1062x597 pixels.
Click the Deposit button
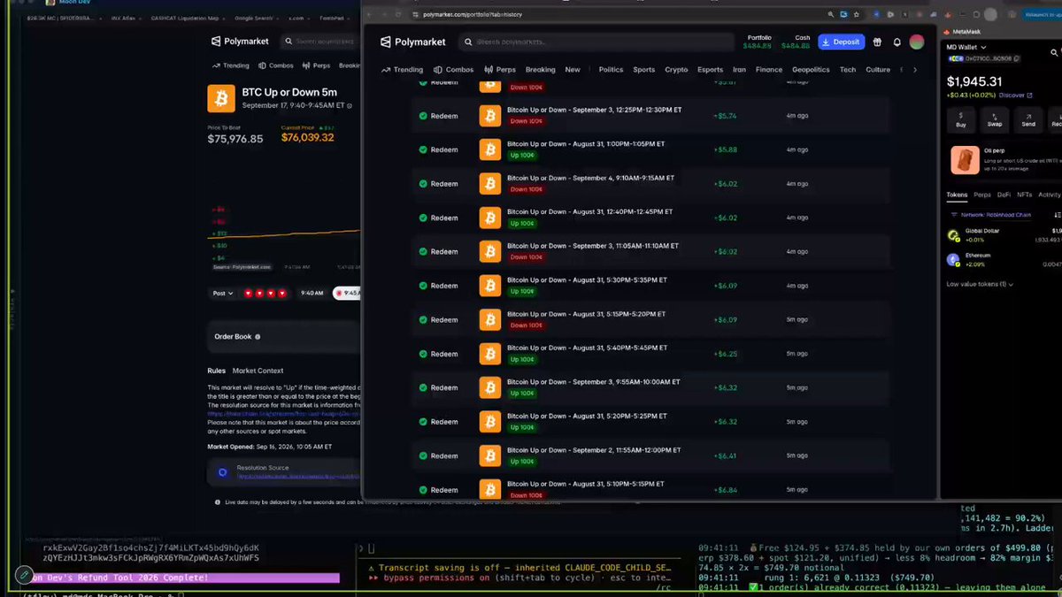(841, 42)
